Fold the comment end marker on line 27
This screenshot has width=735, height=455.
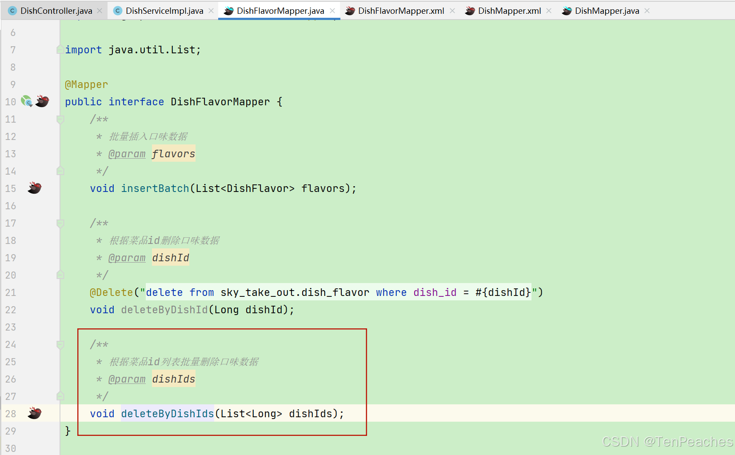point(60,396)
